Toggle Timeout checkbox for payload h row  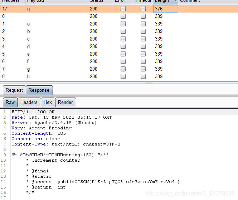pos(143,76)
